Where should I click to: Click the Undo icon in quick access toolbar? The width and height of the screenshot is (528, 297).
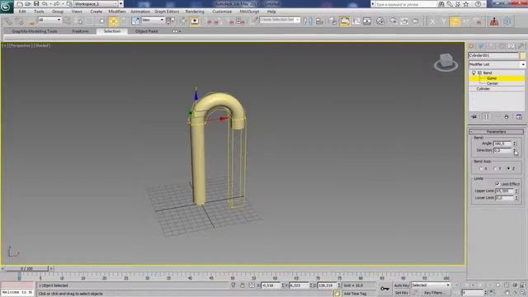point(45,4)
